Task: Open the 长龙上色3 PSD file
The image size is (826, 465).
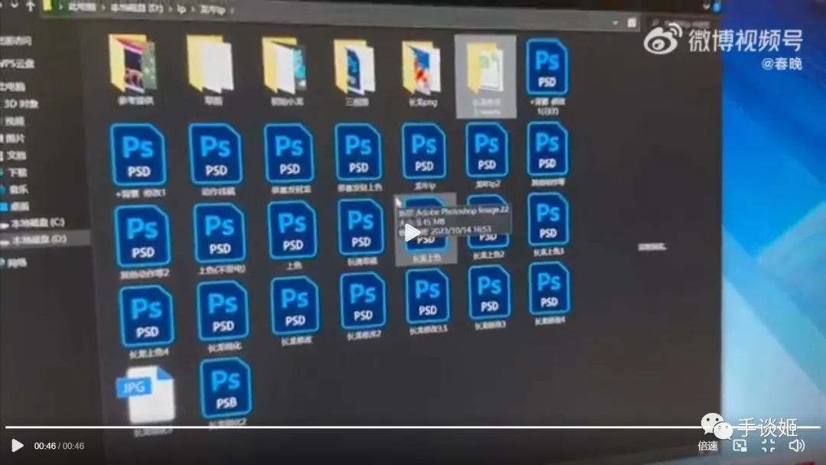Action: tap(548, 224)
